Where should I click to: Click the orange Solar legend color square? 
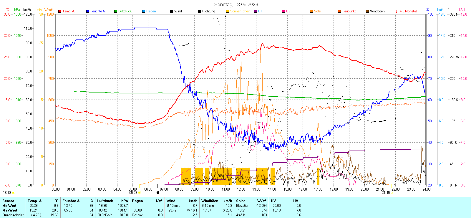pos(311,11)
